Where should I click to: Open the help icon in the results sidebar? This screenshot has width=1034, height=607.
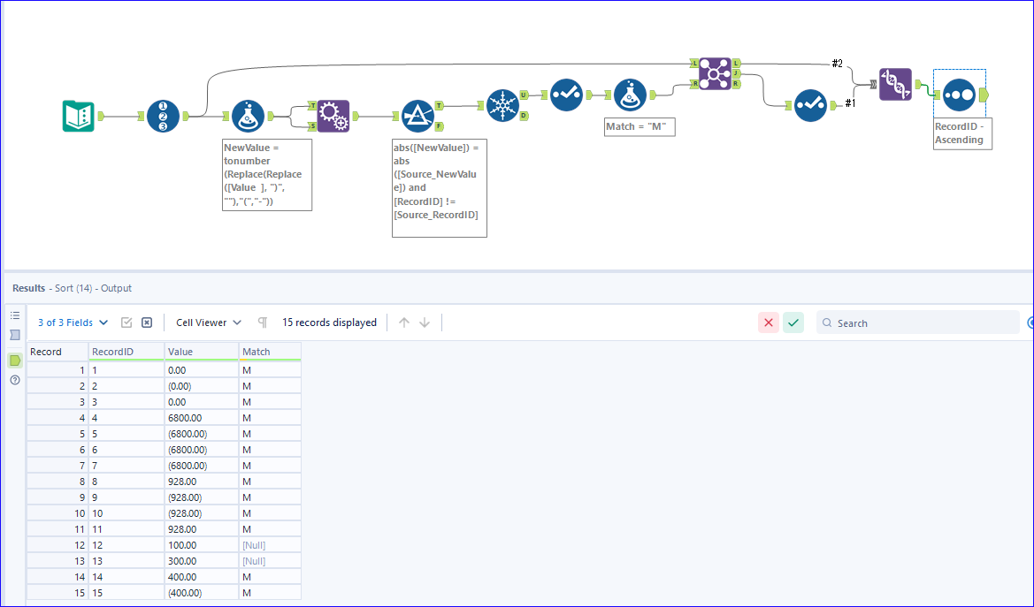point(14,382)
